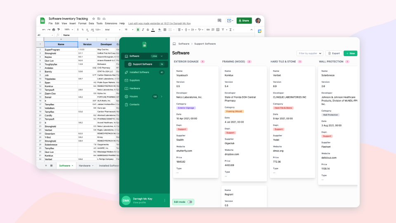Screen dimensions: 396x223
Task: Expand the Houses sidebar item
Action: tap(162, 96)
